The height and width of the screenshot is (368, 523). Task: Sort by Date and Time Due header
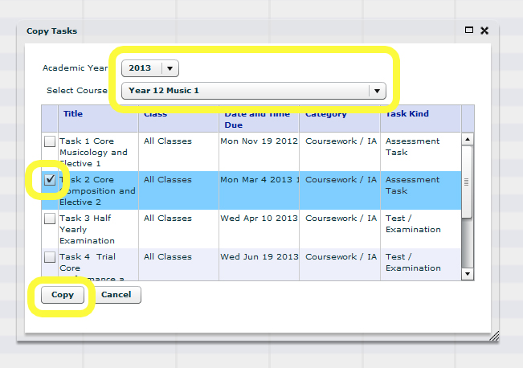coord(257,119)
